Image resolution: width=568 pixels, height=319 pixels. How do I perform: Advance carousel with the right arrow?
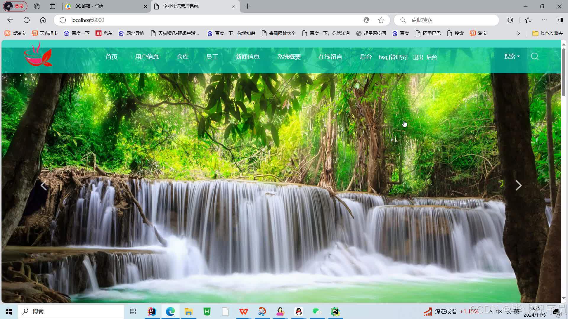coord(518,185)
